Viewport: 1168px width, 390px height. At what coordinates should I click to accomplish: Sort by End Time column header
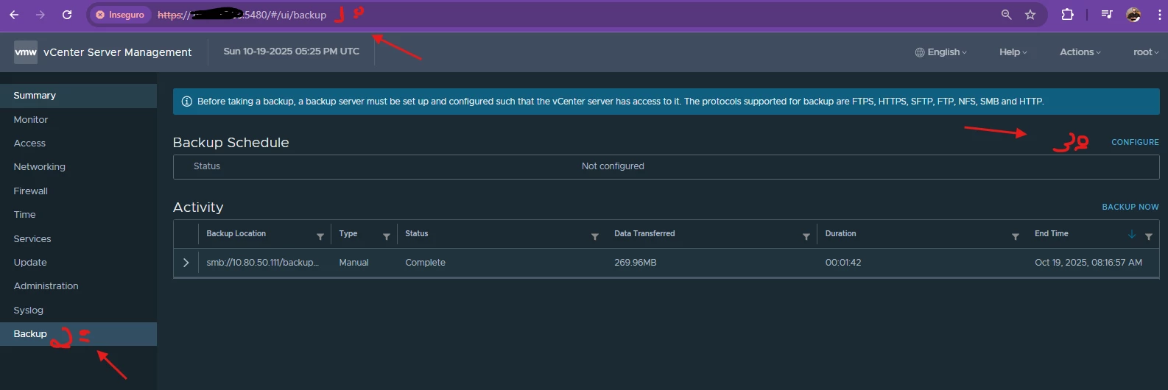coord(1051,233)
